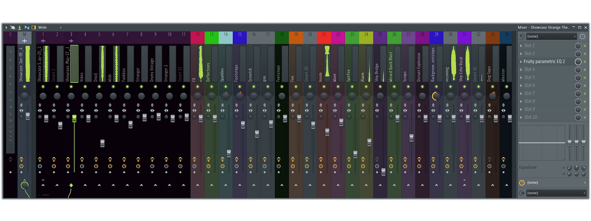Open the audio input (none) dropdown
This screenshot has width=591, height=221.
(x=551, y=37)
